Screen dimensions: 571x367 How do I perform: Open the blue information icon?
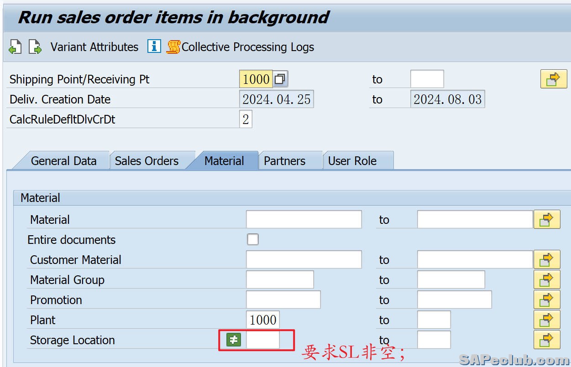tap(154, 47)
